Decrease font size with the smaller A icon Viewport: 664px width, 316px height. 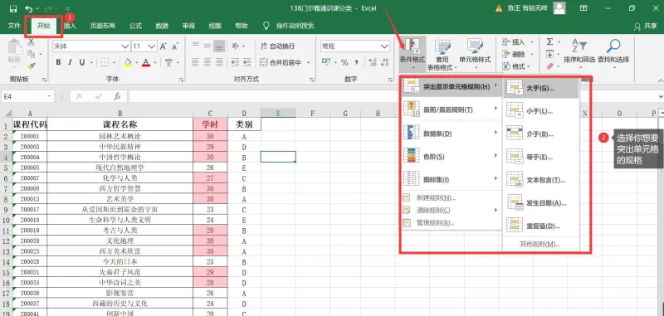click(x=175, y=46)
